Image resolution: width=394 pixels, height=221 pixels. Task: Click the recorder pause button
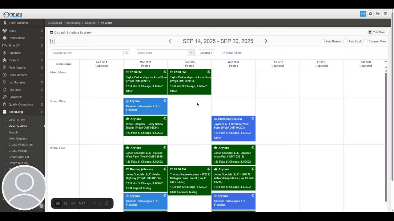point(66,204)
